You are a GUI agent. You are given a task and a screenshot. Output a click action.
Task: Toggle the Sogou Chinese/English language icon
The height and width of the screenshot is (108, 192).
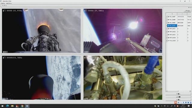(x=179, y=103)
